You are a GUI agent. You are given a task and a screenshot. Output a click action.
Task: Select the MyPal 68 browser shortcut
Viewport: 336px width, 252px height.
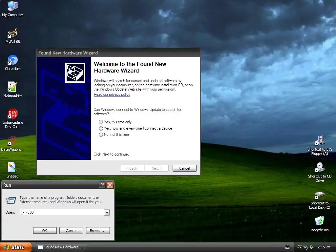coord(13,35)
